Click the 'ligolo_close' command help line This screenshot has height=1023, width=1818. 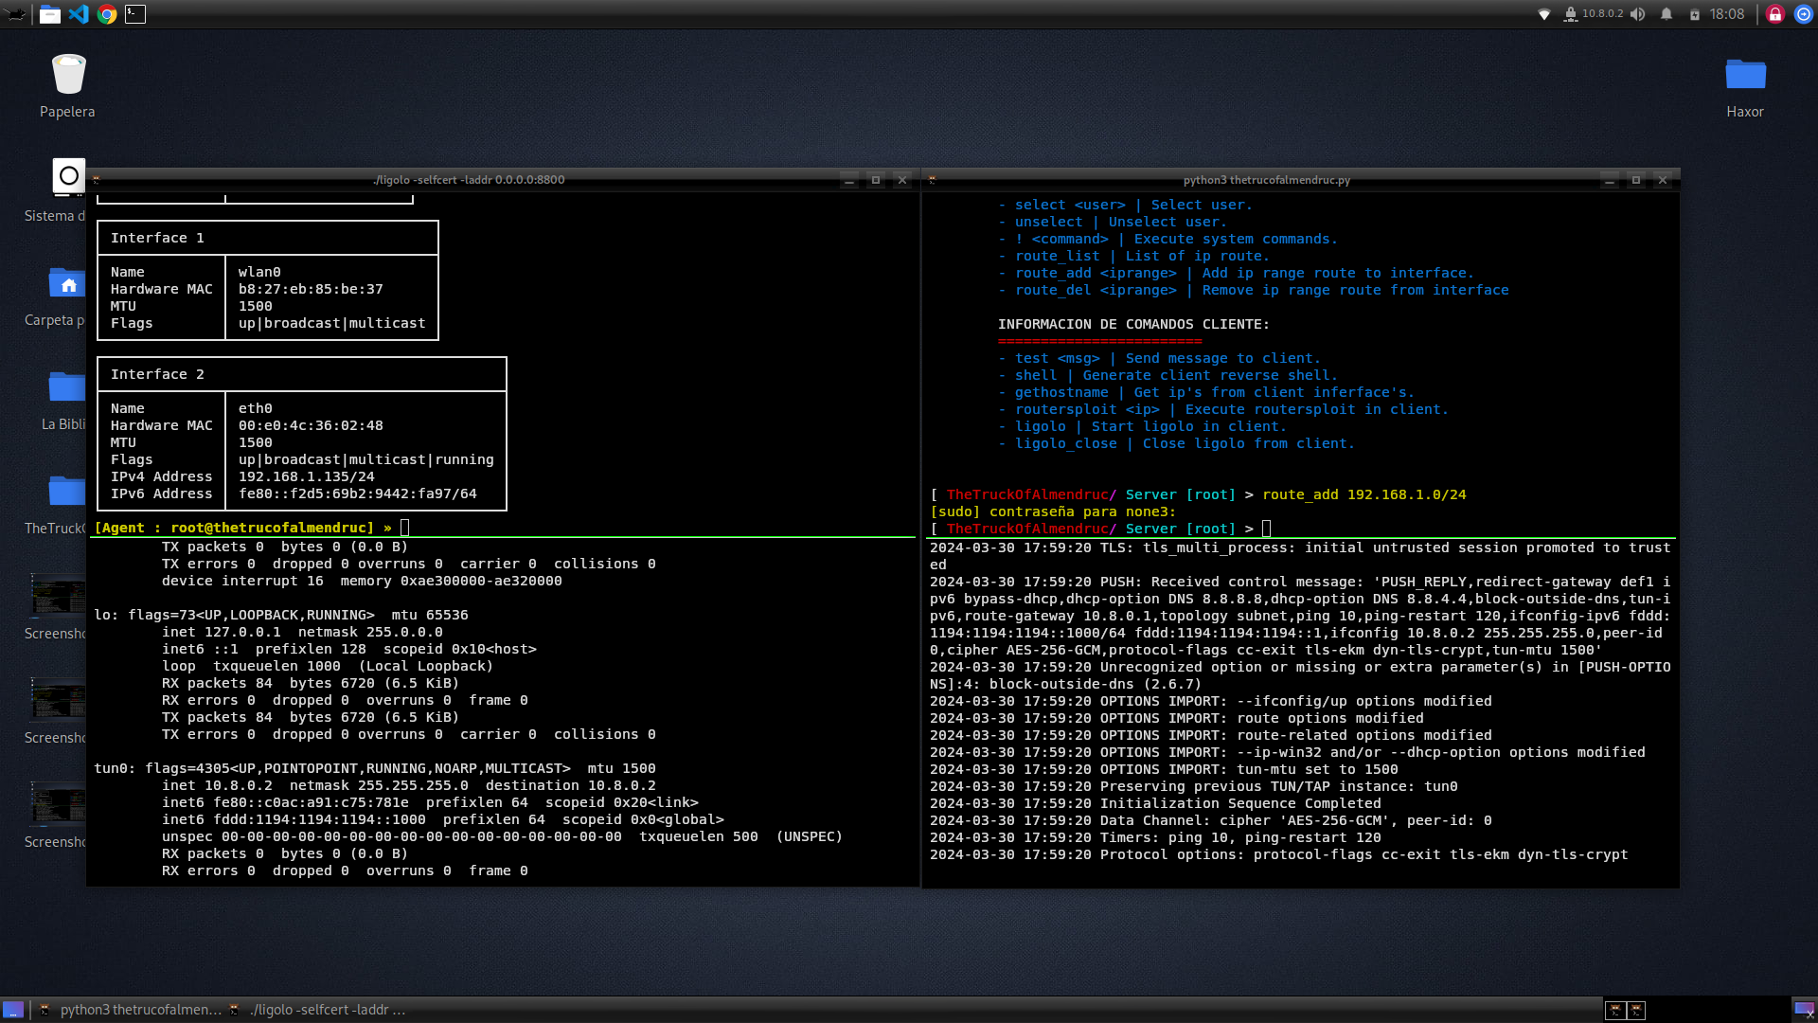(1176, 443)
